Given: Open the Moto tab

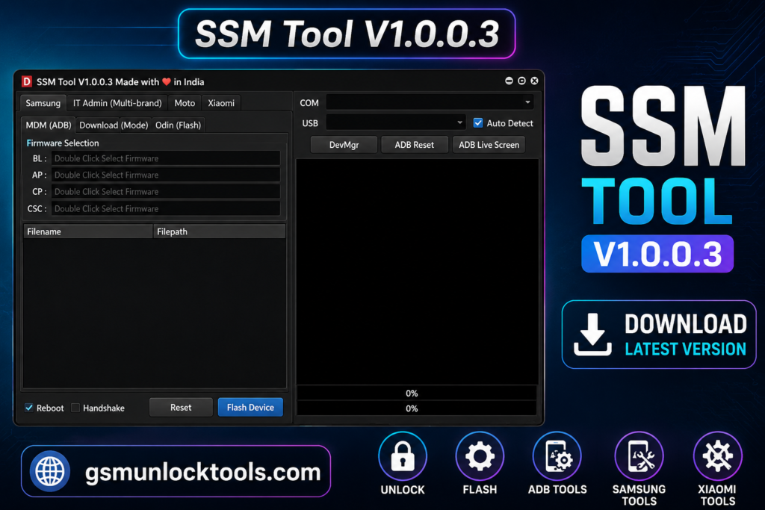Looking at the screenshot, I should (x=185, y=103).
